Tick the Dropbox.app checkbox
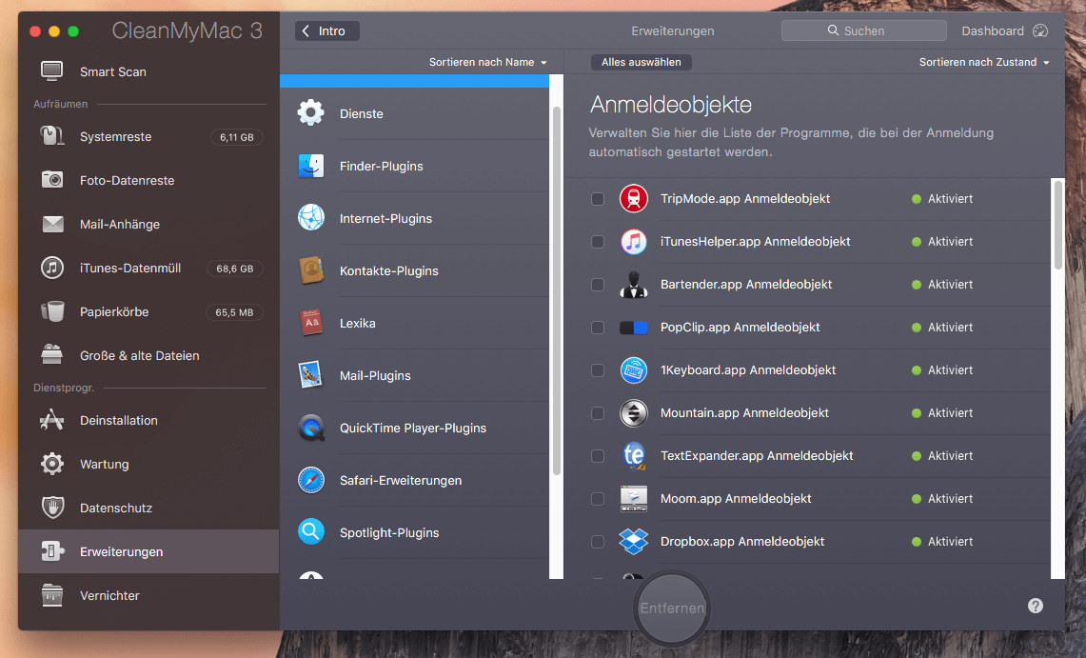Viewport: 1086px width, 658px height. coord(597,542)
